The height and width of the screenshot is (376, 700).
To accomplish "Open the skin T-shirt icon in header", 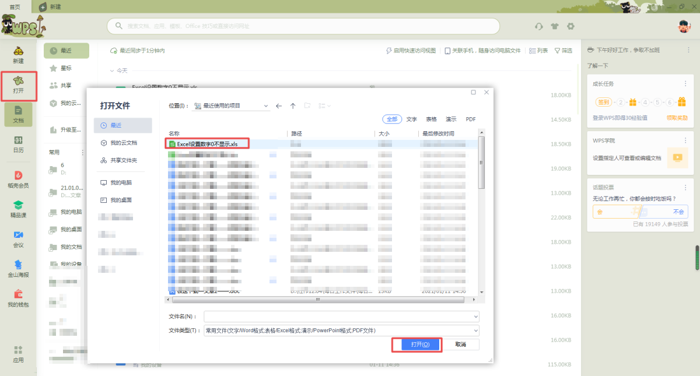I will click(555, 27).
